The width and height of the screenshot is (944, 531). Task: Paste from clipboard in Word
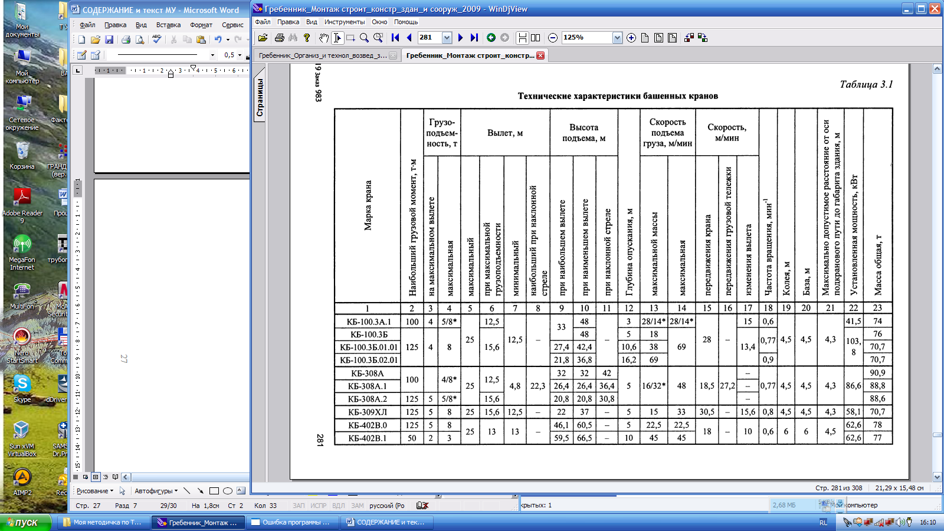(x=201, y=40)
